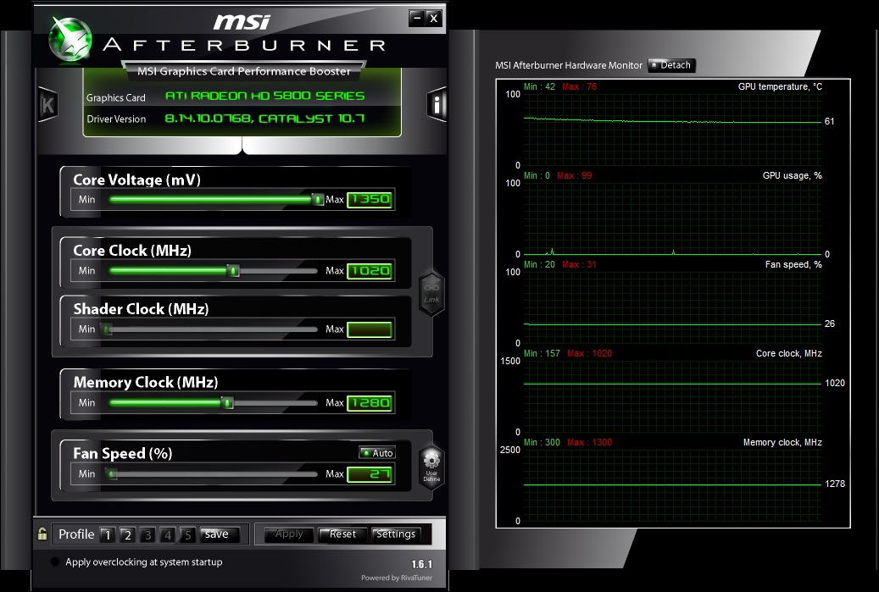Screen dimensions: 879x592
Task: Click the GPU temperature graph
Action: [x=673, y=130]
